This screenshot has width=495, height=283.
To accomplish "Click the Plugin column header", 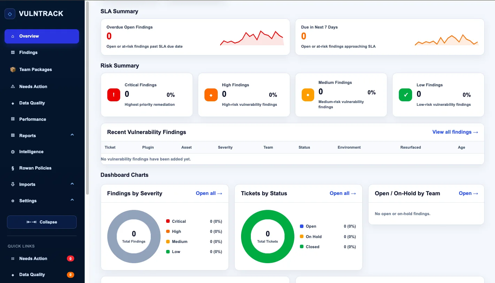I will click(x=148, y=147).
